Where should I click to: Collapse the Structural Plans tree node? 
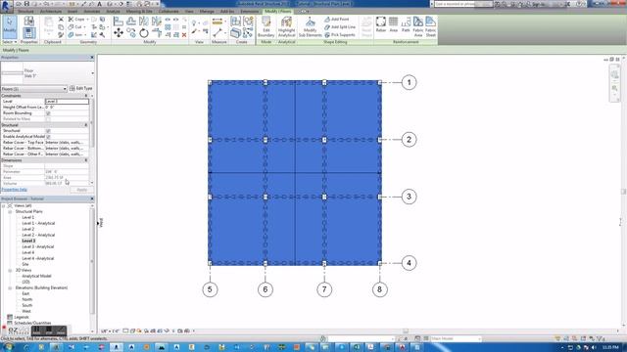[x=10, y=211]
